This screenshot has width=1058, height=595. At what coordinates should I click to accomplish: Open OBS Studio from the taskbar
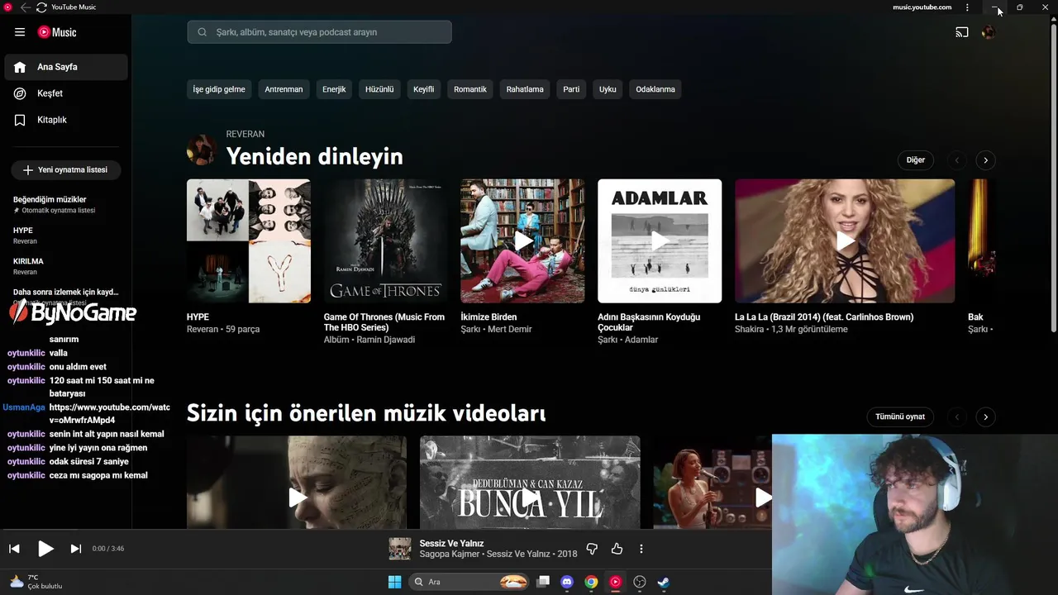coord(640,582)
